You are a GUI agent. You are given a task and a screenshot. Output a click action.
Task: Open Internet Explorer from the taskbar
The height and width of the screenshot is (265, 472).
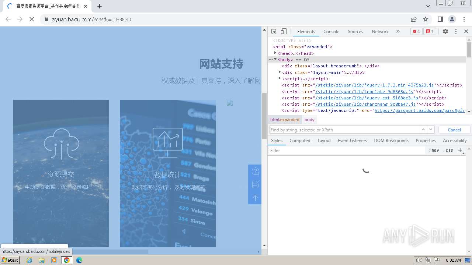pos(29,260)
